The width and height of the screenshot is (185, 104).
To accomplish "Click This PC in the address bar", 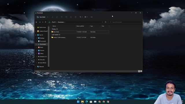I will (54, 22).
